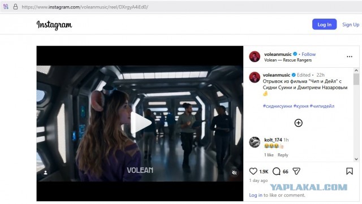This screenshot has width=362, height=204.
Task: Open the Instagram logo home link
Action: pos(54,25)
